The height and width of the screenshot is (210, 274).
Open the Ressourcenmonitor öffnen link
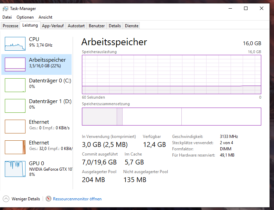[77, 199]
